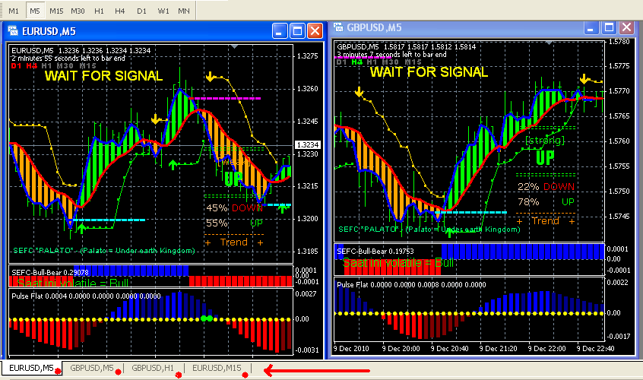The height and width of the screenshot is (380, 643).
Task: Select magenta dashed line in EURUSD chart
Action: pos(225,98)
